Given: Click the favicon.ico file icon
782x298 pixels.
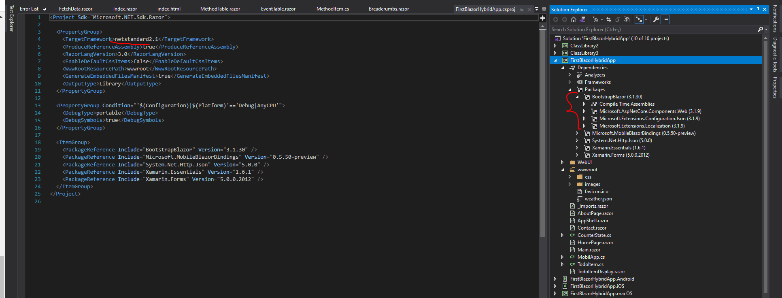Looking at the screenshot, I should [580, 192].
